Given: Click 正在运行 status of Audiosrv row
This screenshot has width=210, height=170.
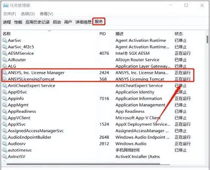Looking at the screenshot, I should click(x=182, y=144).
